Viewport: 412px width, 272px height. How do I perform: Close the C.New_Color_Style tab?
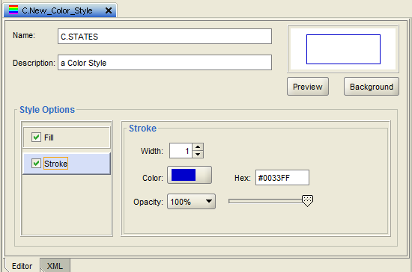coord(109,10)
